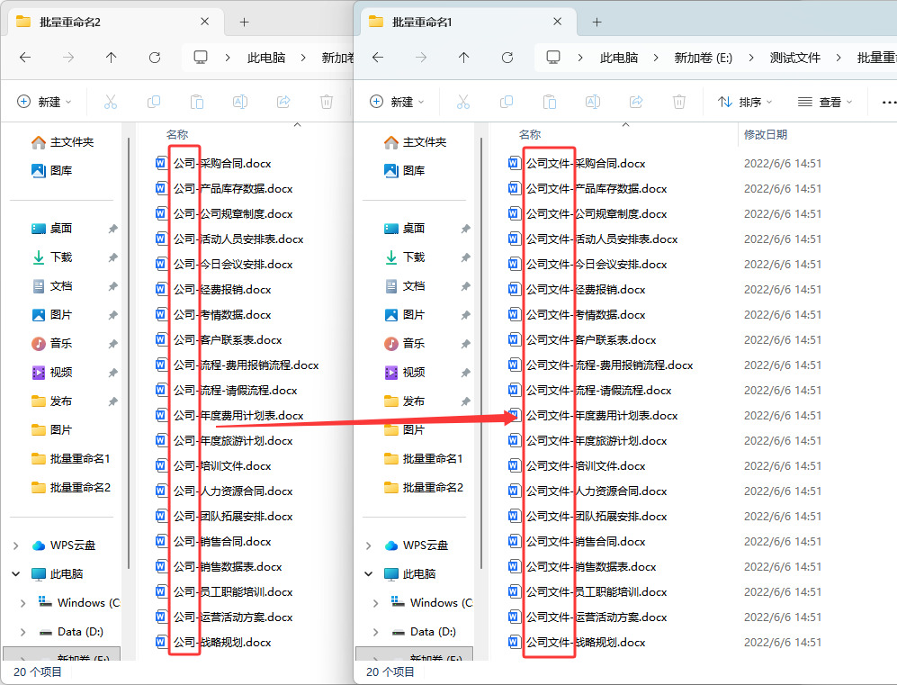Go back in the 批量重命名2 window
The height and width of the screenshot is (685, 897).
pos(25,58)
